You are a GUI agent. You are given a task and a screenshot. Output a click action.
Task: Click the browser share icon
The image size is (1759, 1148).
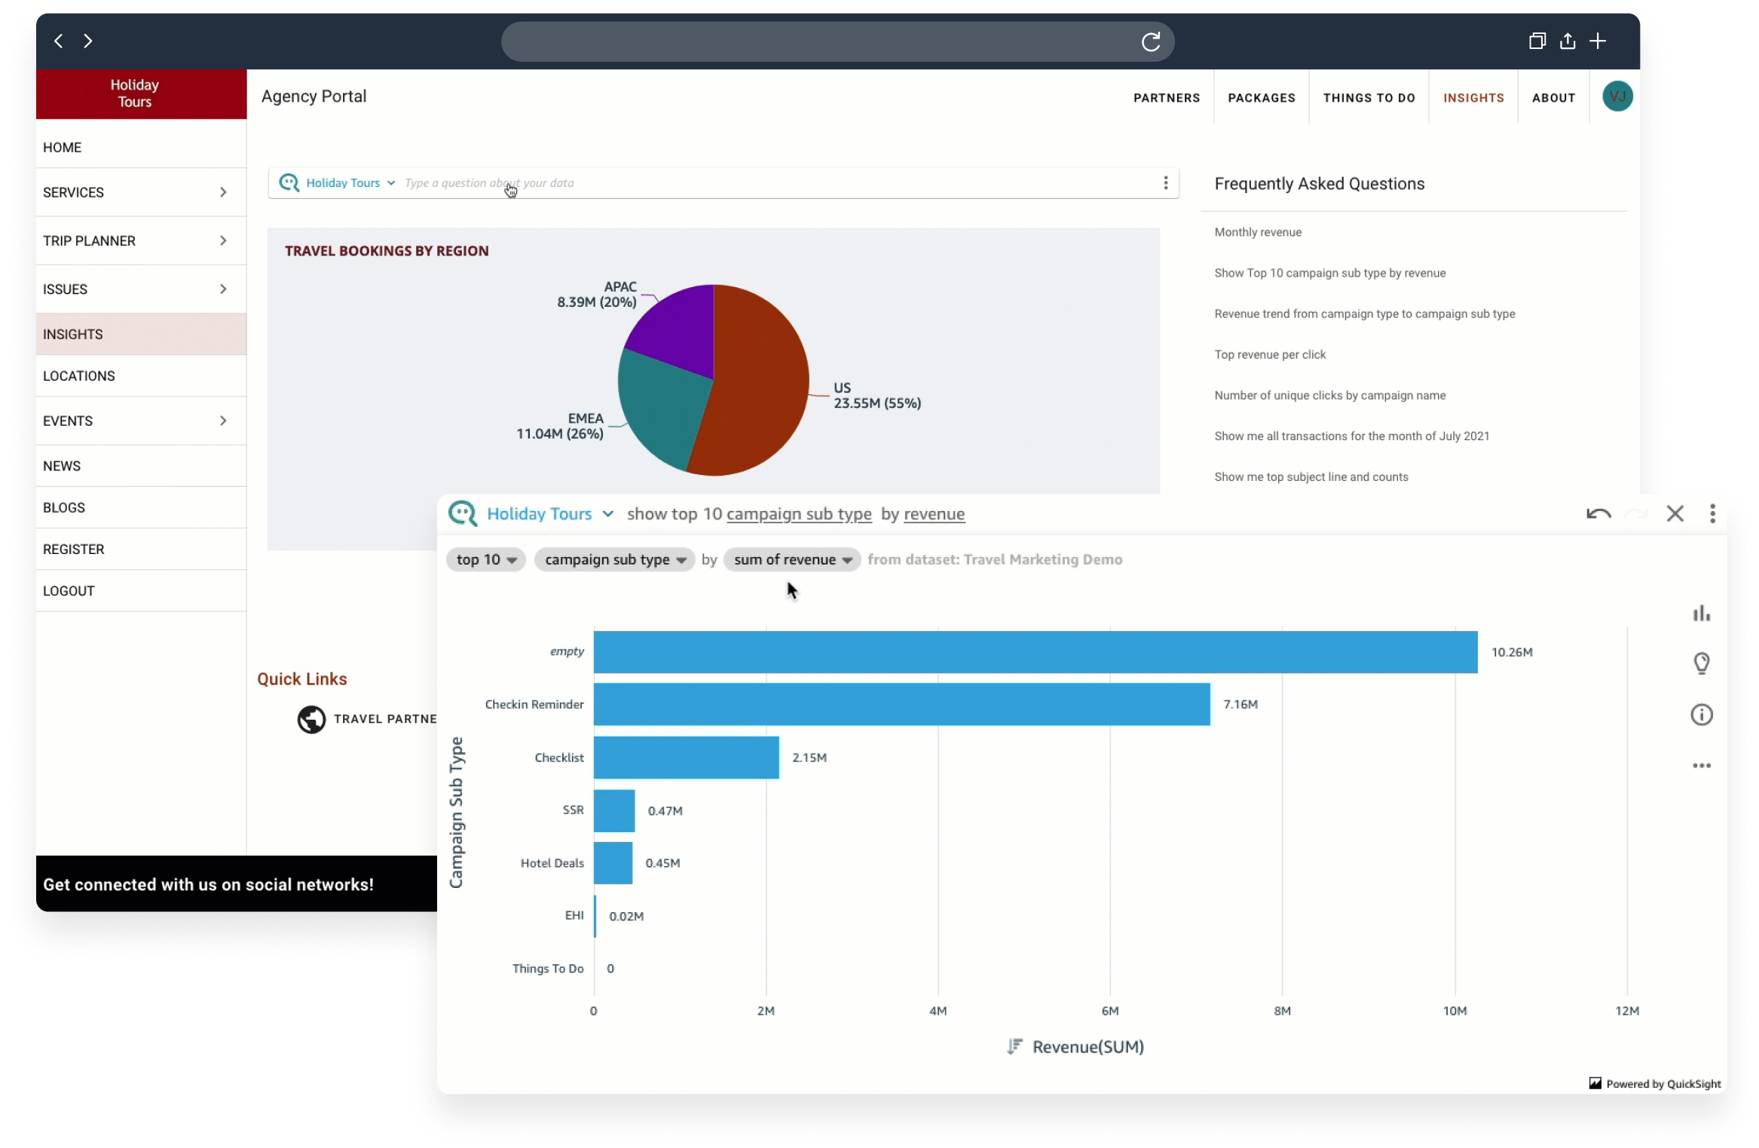coord(1568,41)
